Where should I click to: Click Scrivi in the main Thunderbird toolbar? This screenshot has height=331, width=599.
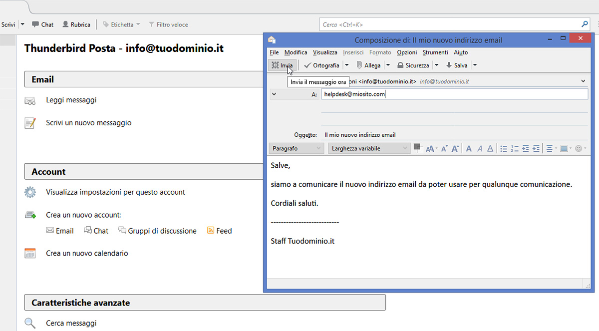8,24
